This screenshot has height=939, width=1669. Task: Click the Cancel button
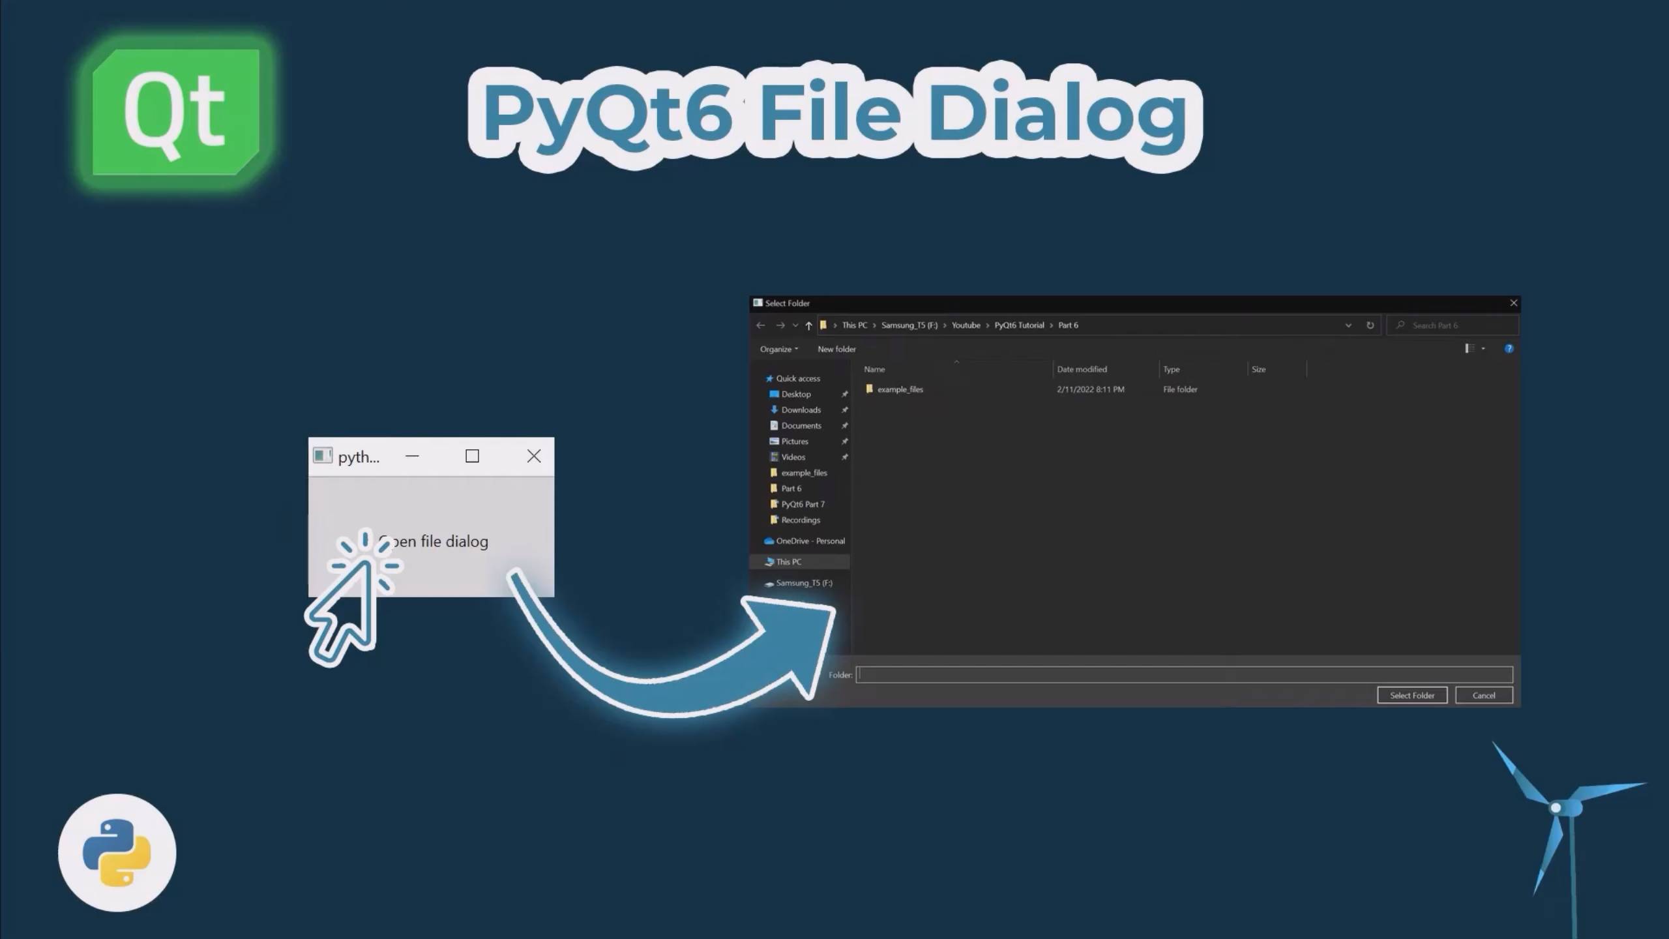1483,695
